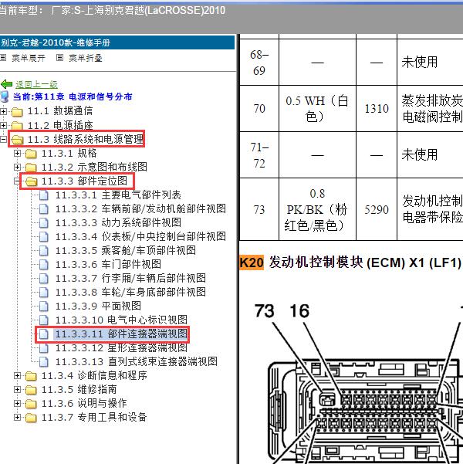The height and width of the screenshot is (464, 463).
Task: Select 当前:第11章 电源和信号分布 heading
Action: [73, 97]
